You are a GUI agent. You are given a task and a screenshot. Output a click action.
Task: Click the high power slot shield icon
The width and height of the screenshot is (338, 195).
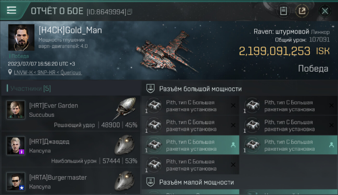coord(151,89)
